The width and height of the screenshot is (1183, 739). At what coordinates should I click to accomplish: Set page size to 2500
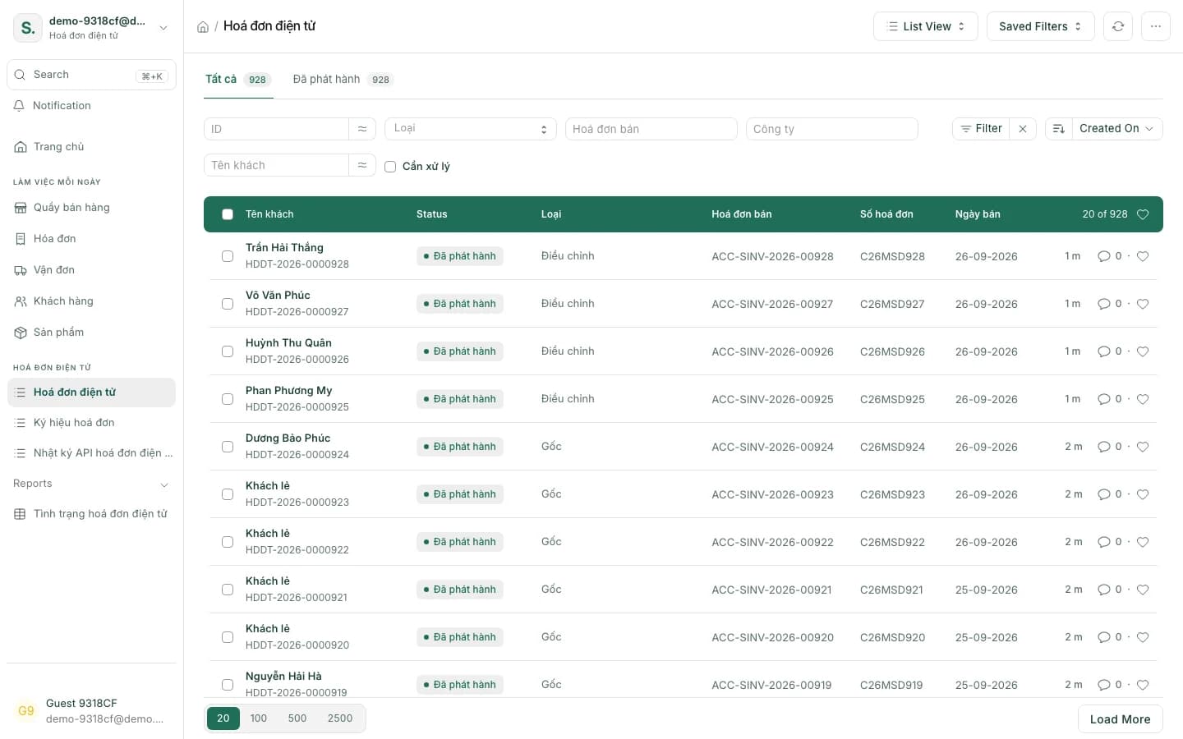(340, 718)
